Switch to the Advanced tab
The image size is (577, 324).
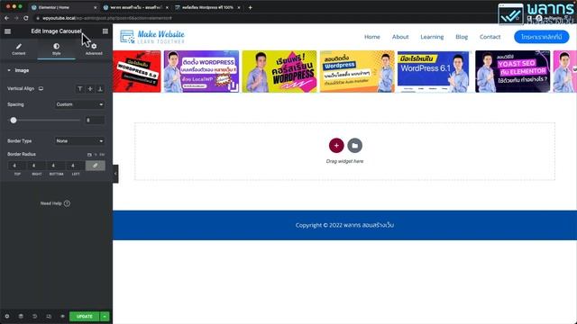(94, 49)
